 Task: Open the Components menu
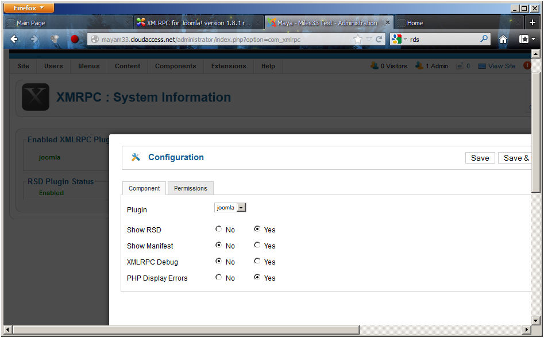[x=176, y=66]
